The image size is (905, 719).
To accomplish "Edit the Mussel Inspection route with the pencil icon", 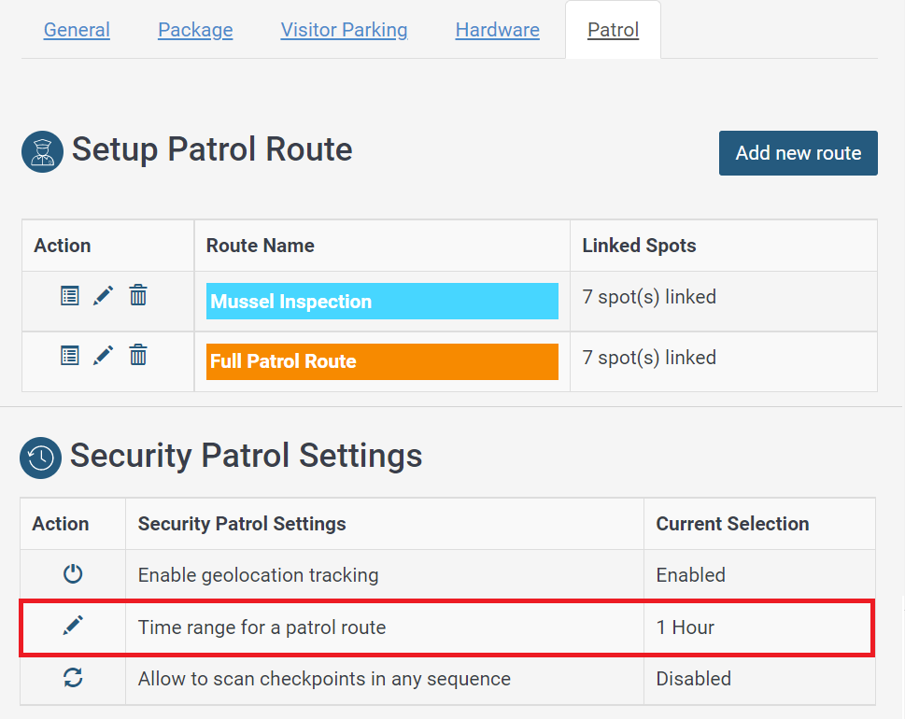I will click(x=104, y=295).
